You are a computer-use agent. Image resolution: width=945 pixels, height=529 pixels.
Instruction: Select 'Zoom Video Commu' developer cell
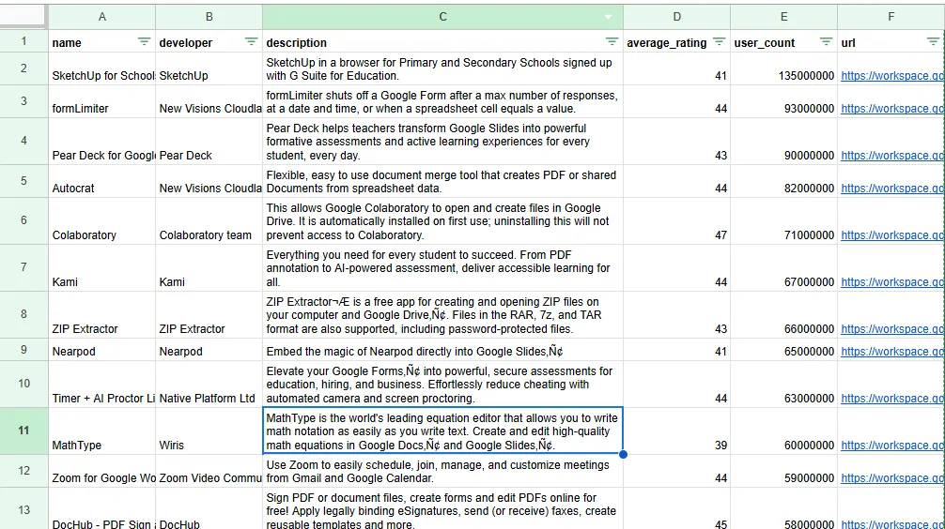(x=209, y=471)
